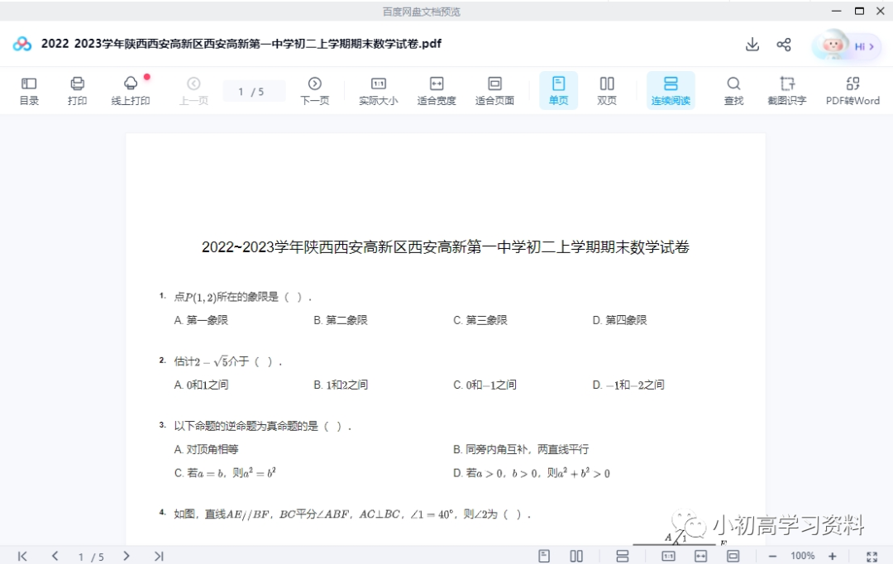The height and width of the screenshot is (564, 893).
Task: Open the 查找 search tool
Action: pos(733,91)
